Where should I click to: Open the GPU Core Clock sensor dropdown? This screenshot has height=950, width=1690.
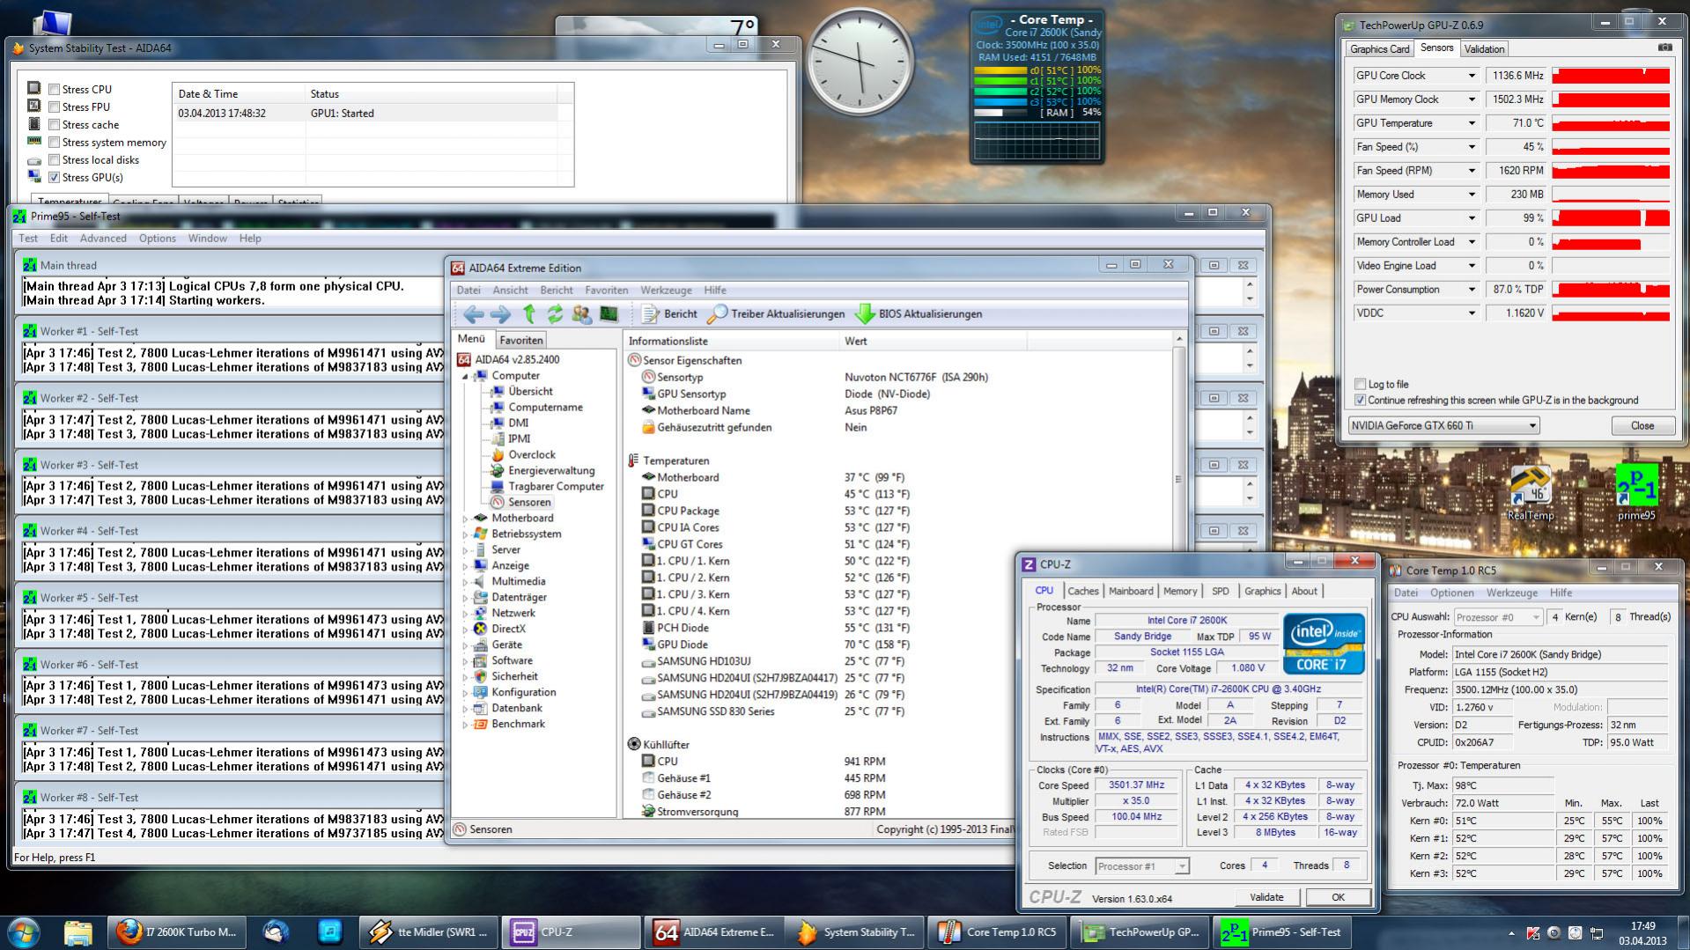coord(1471,76)
